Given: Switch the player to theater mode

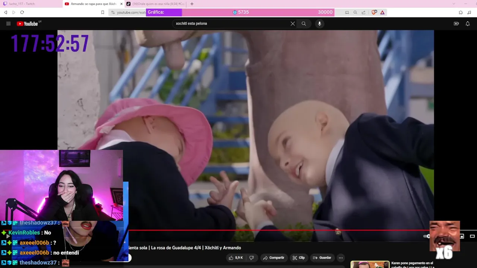Looking at the screenshot, I should click(472, 236).
